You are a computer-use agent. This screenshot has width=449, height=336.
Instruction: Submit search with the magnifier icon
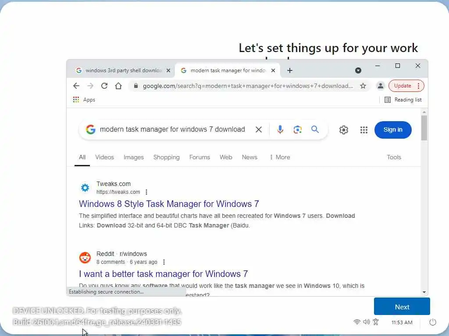(x=315, y=129)
